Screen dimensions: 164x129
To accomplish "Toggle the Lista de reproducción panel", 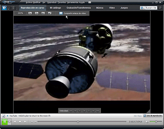I will coord(153,116).
